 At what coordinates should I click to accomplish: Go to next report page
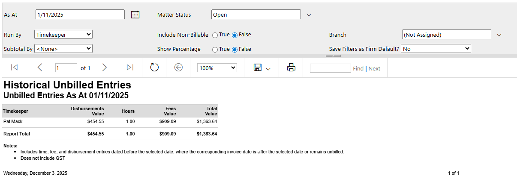click(x=104, y=68)
